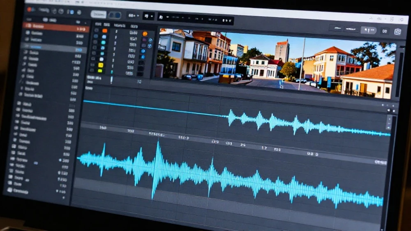Image resolution: width=411 pixels, height=231 pixels.
Task: Click the dark timecode display bar
Action: [x=196, y=19]
